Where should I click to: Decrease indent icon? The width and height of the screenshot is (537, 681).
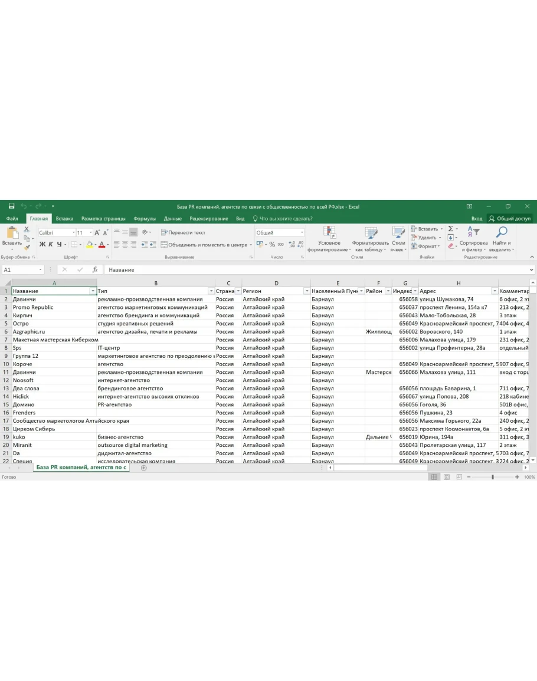145,245
